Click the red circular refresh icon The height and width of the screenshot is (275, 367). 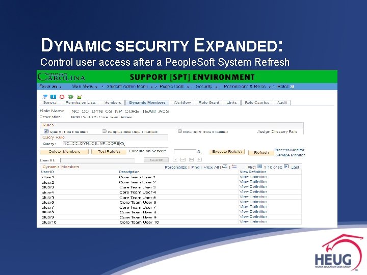pos(62,97)
